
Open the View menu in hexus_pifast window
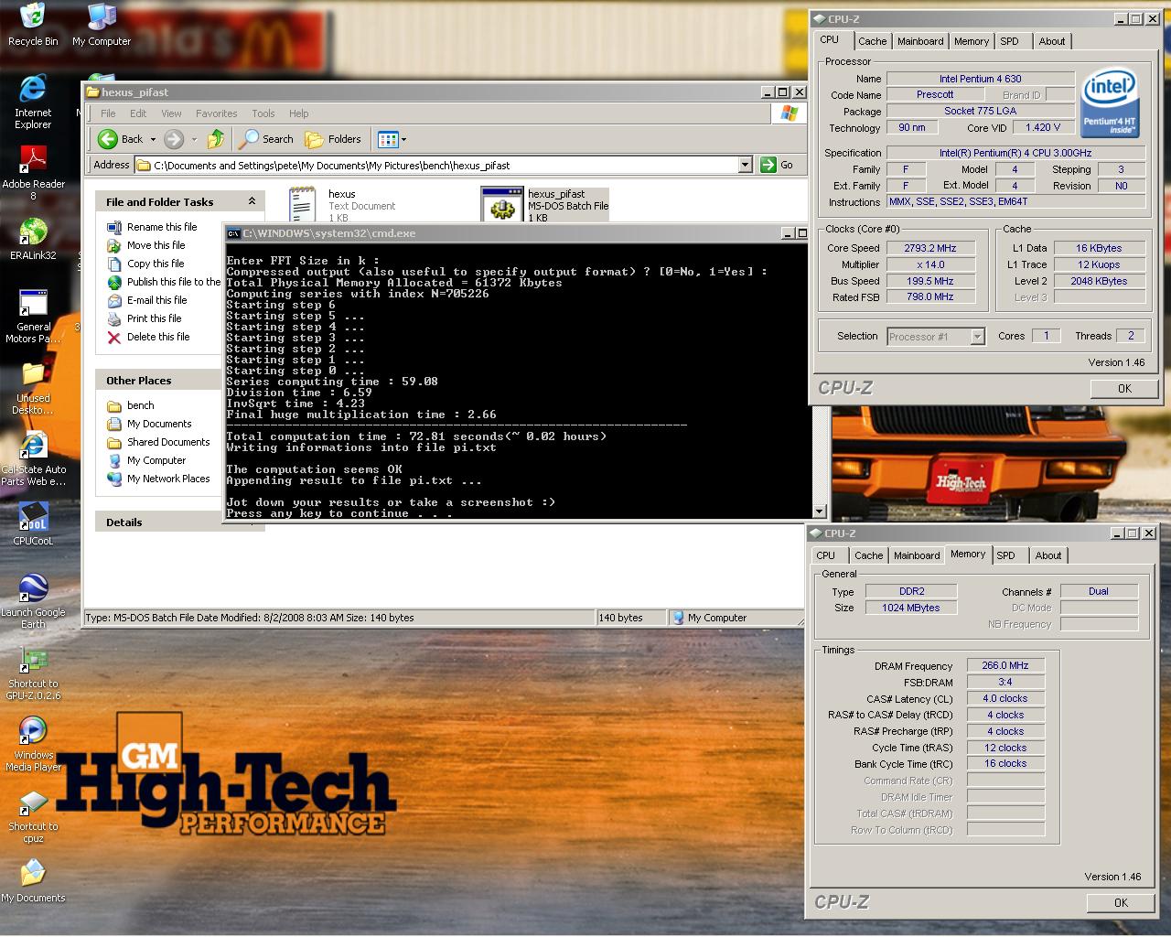point(171,113)
